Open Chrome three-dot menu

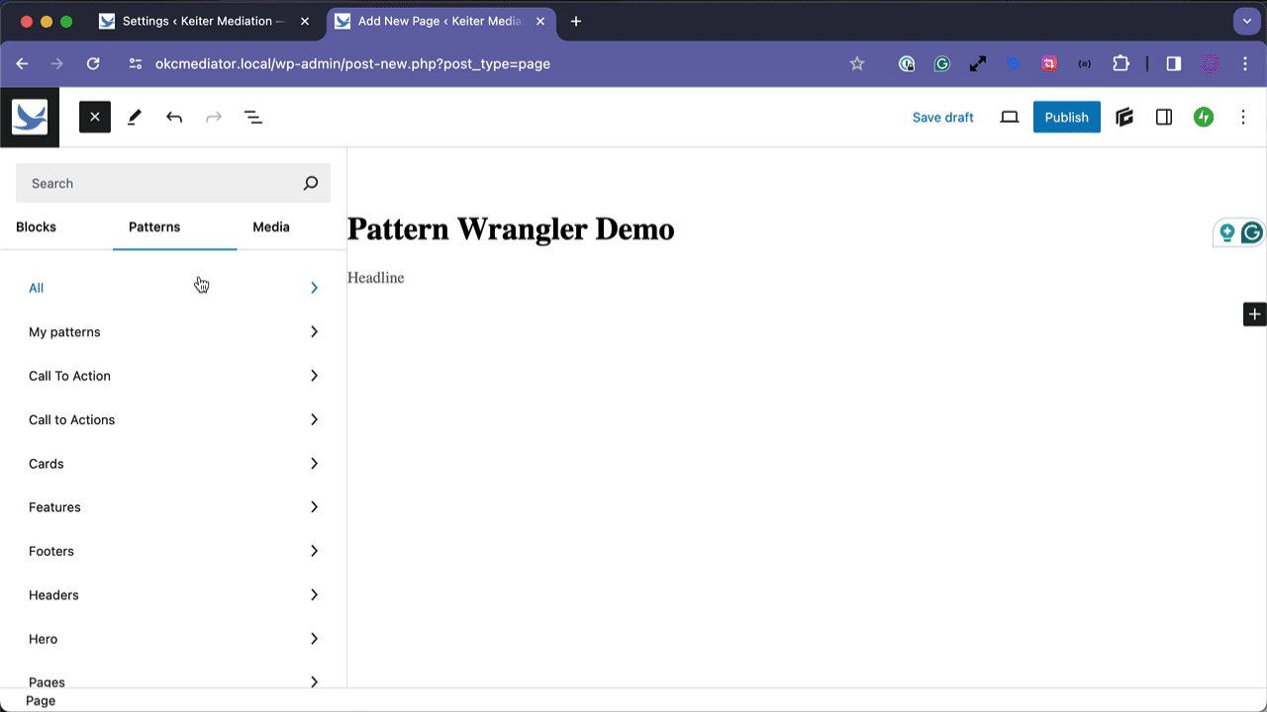[1245, 63]
